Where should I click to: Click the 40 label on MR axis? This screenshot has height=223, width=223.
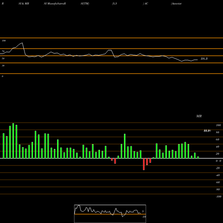217,147
